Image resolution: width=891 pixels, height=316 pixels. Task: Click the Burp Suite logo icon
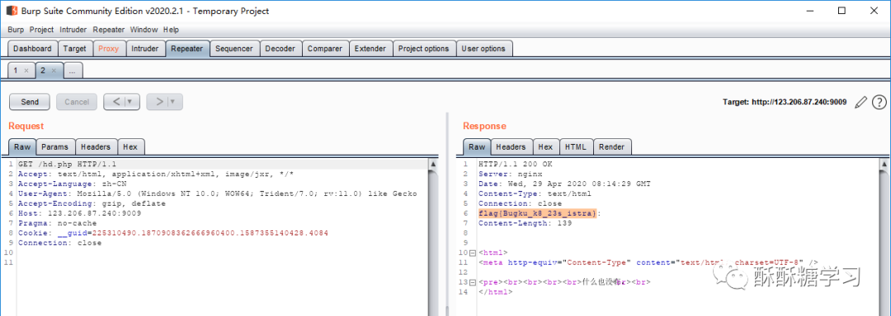point(12,11)
